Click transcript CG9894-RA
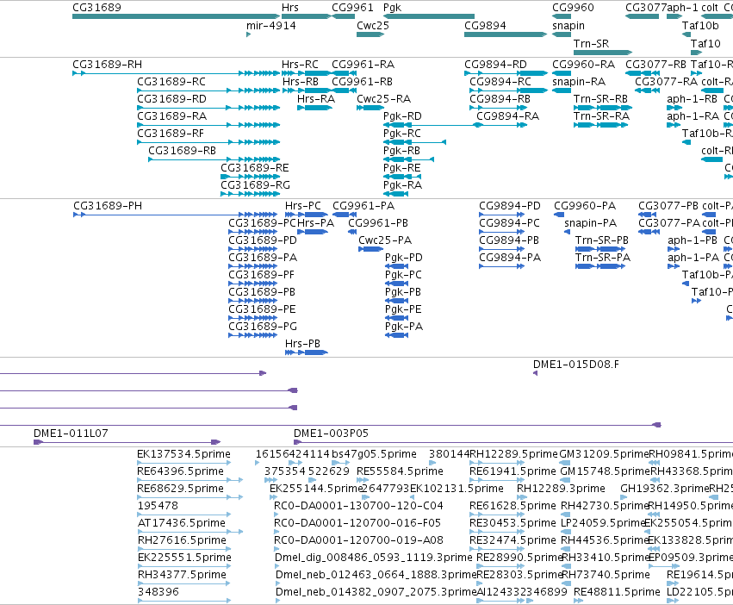The height and width of the screenshot is (605, 733). (501, 125)
